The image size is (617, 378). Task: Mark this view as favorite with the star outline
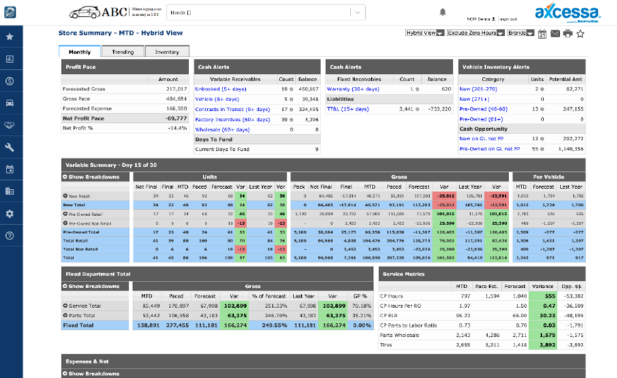pos(580,34)
